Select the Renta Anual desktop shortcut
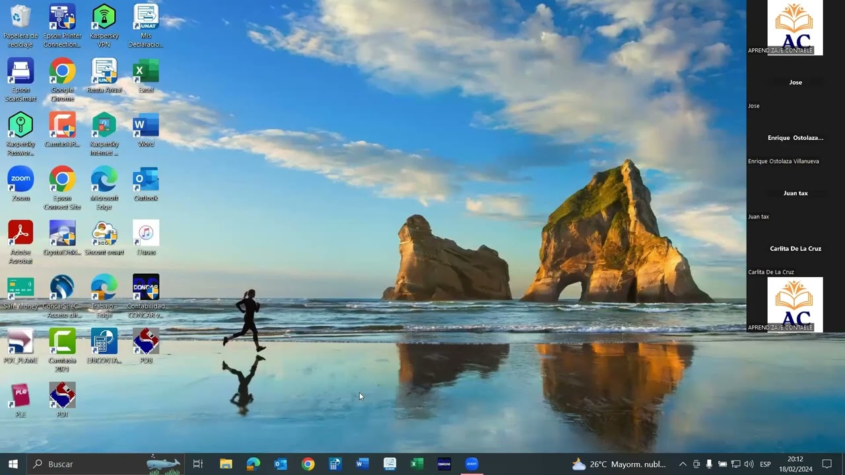 104,76
